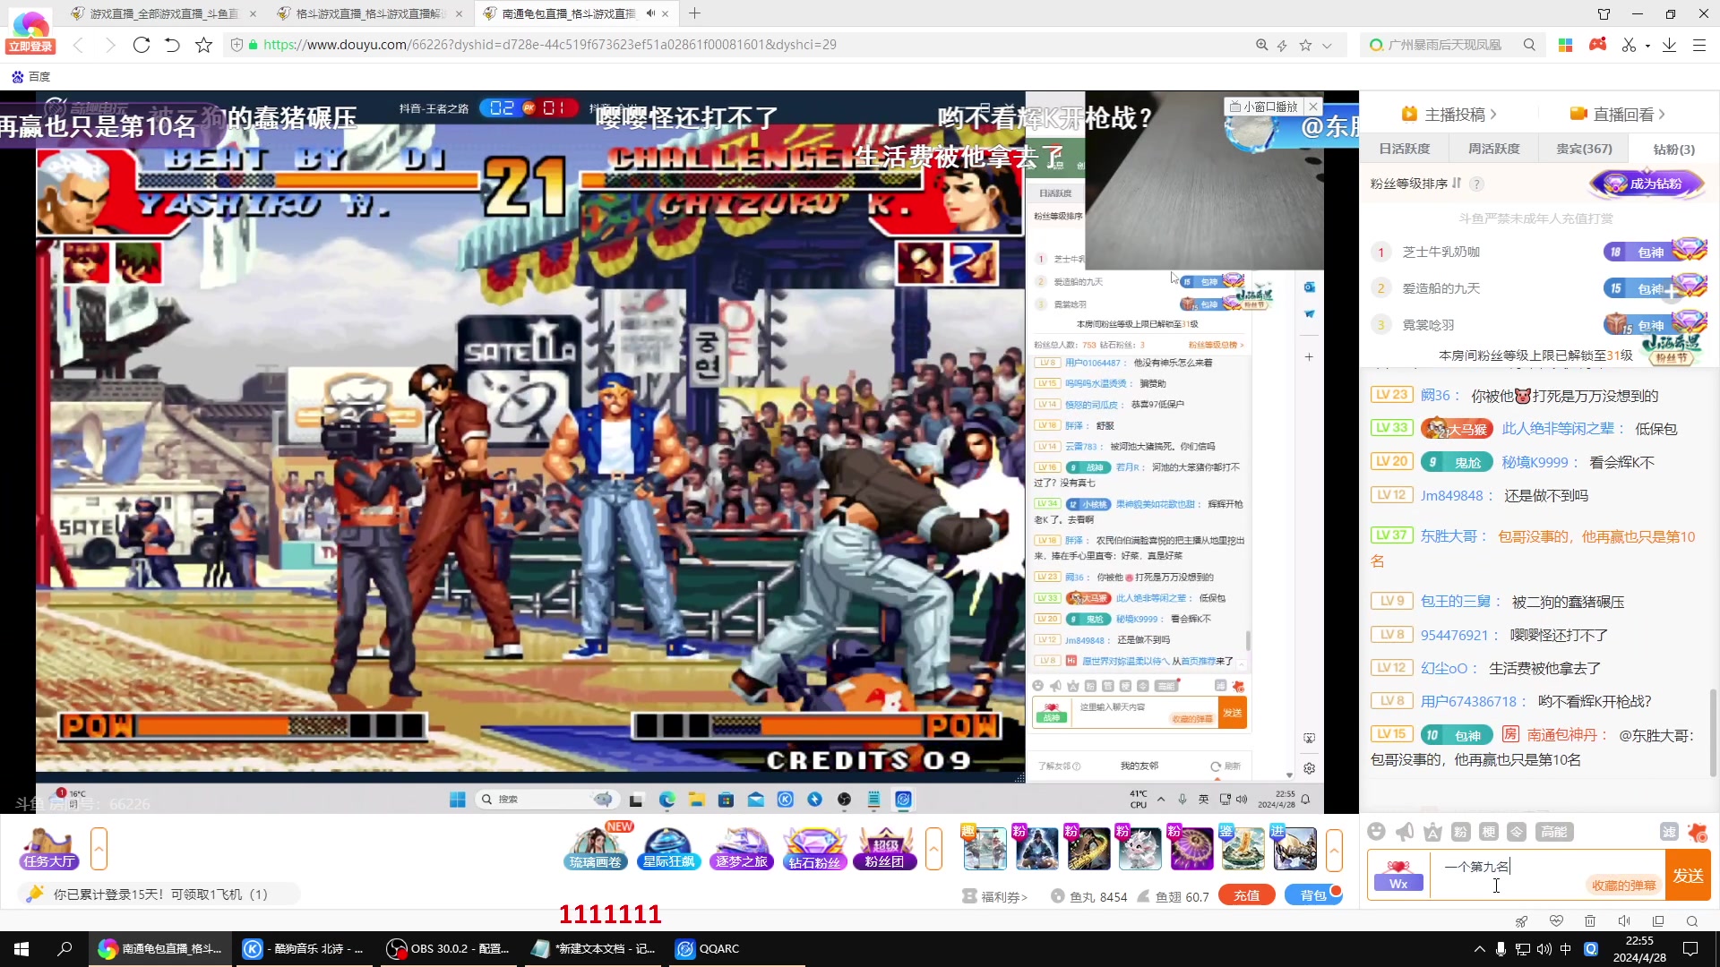This screenshot has width=1720, height=967.
Task: Expand the activity icons list with orange arrow
Action: pyautogui.click(x=933, y=849)
